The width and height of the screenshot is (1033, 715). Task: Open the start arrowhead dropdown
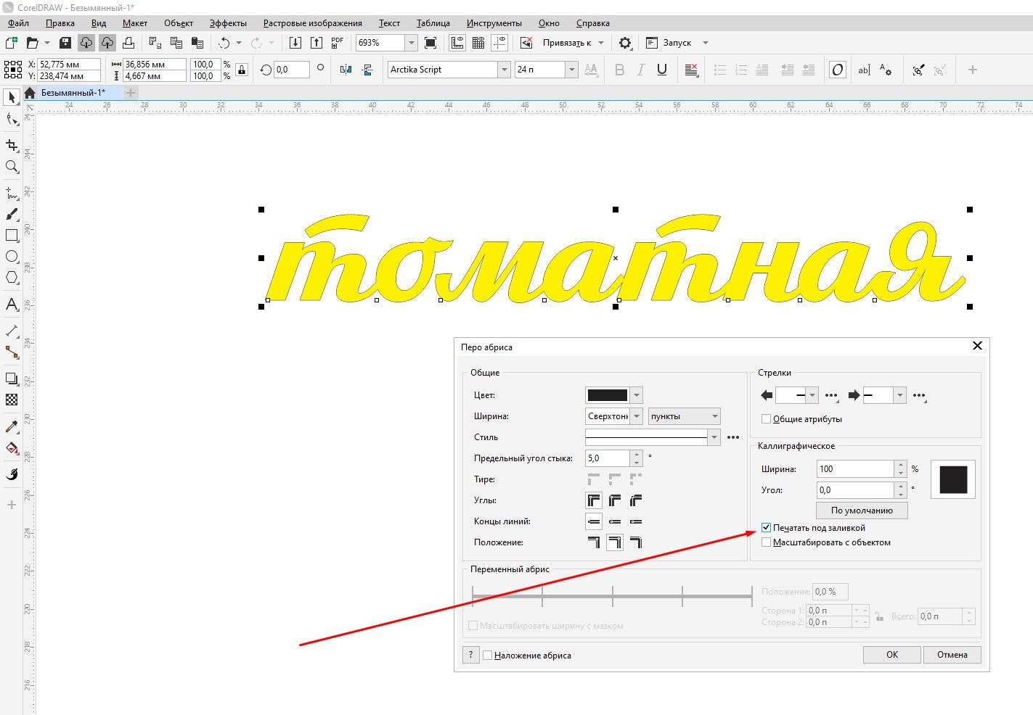(812, 395)
